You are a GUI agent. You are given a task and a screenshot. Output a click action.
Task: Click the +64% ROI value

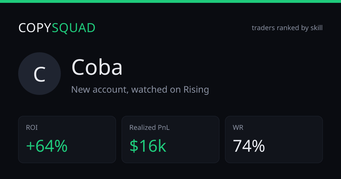[47, 146]
